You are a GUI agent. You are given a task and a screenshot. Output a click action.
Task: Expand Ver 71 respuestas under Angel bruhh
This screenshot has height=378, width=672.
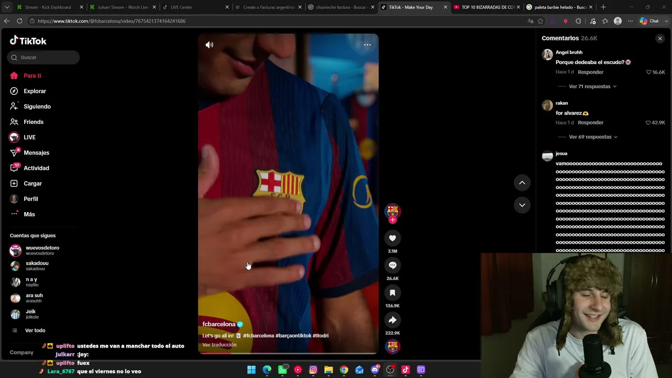coord(593,87)
